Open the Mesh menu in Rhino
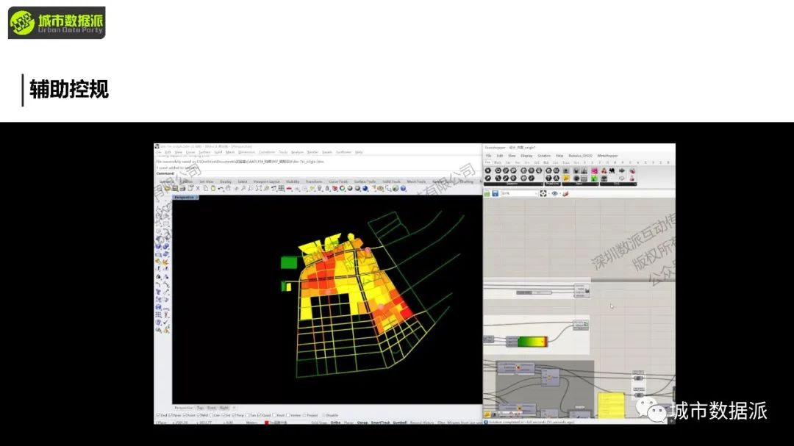Viewport: 794px width, 446px height. [x=230, y=152]
